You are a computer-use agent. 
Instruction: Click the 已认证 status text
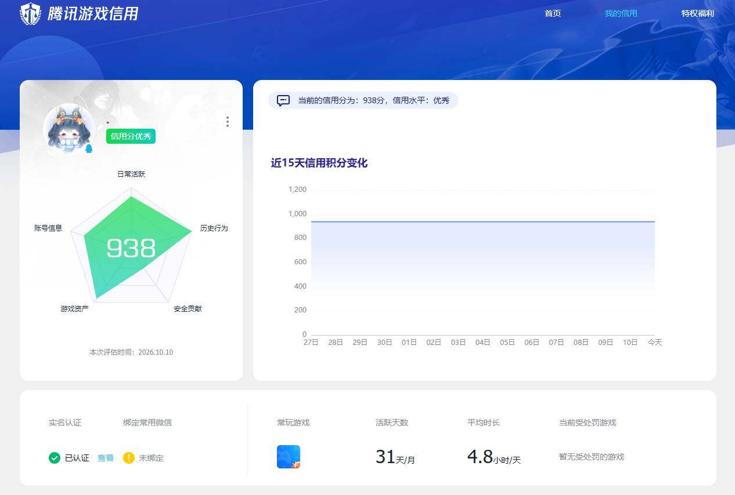point(77,458)
